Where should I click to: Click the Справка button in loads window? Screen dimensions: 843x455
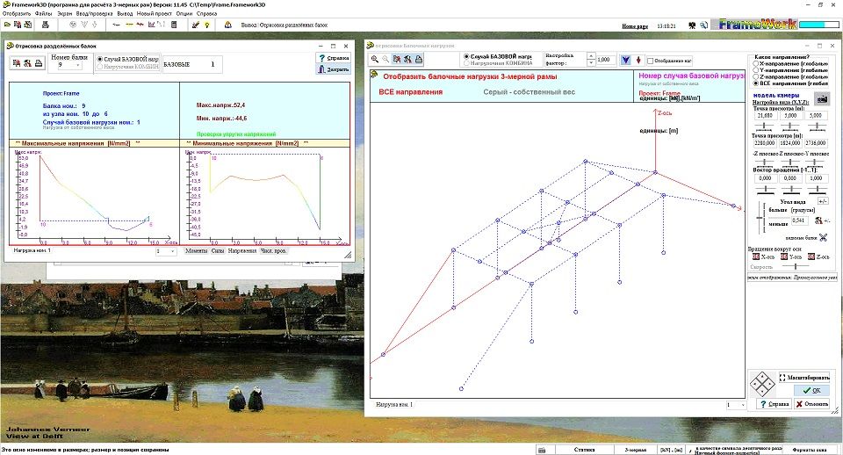point(775,404)
